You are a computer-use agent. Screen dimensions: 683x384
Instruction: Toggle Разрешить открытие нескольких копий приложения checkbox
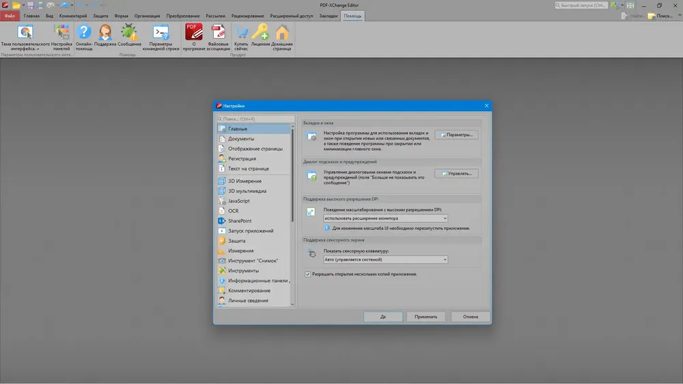click(308, 274)
